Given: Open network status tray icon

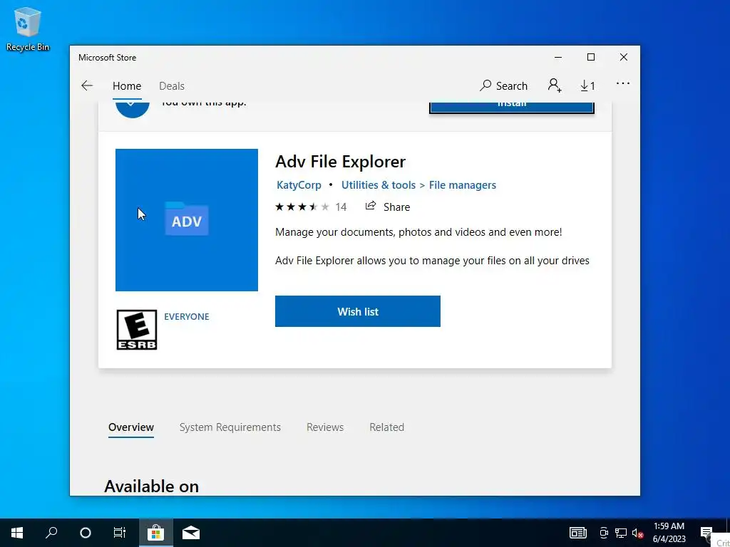Looking at the screenshot, I should click(x=621, y=533).
